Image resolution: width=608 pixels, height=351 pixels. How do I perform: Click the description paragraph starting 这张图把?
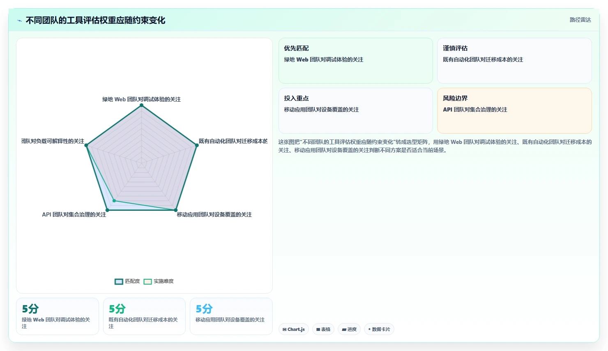pos(435,146)
